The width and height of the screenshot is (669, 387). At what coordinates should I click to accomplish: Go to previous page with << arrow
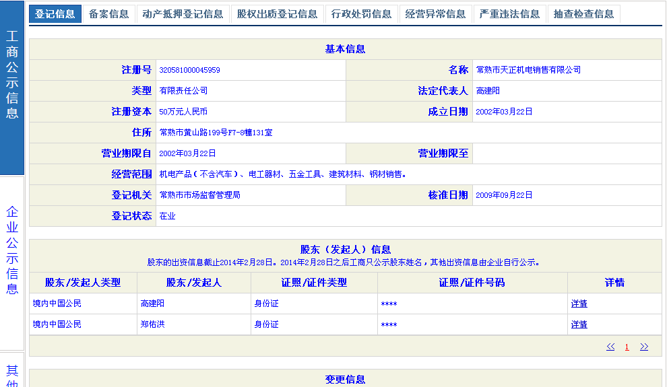610,347
